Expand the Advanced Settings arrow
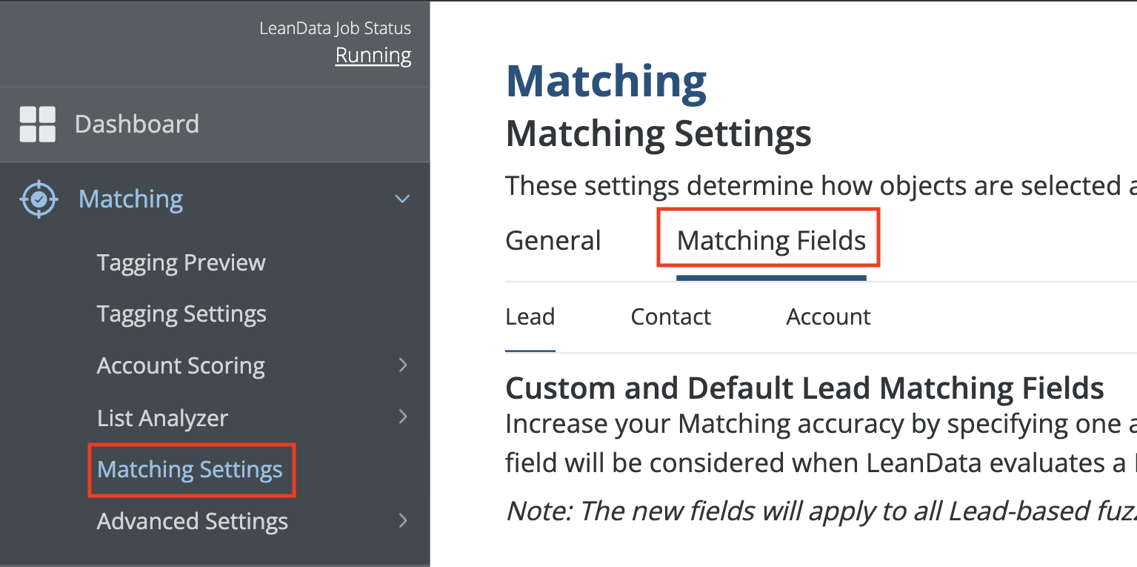This screenshot has width=1137, height=567. pos(403,520)
